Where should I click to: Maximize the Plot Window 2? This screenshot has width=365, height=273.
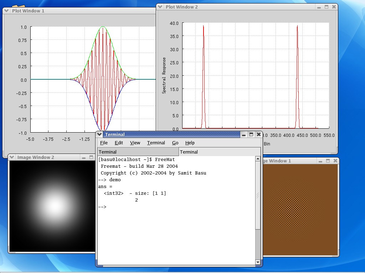pyautogui.click(x=327, y=7)
